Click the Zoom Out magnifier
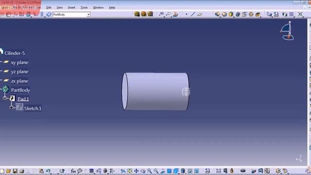The image size is (311, 175). [x=156, y=171]
